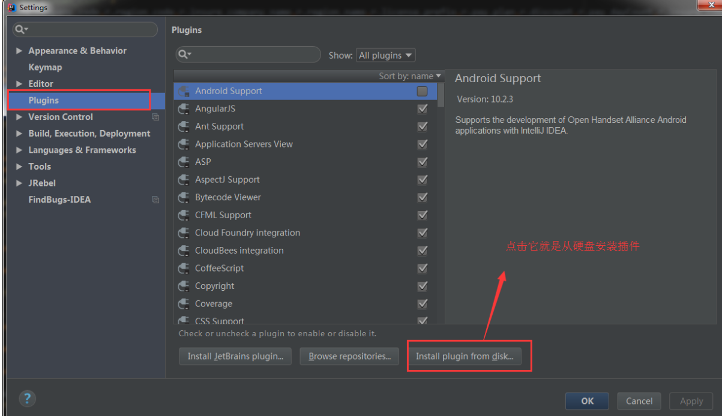Click the Ant Support plugin icon
The width and height of the screenshot is (722, 416).
coord(184,126)
